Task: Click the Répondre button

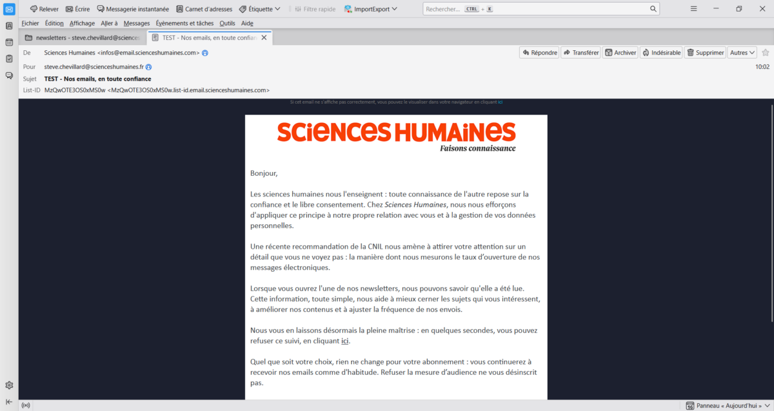Action: tap(539, 53)
